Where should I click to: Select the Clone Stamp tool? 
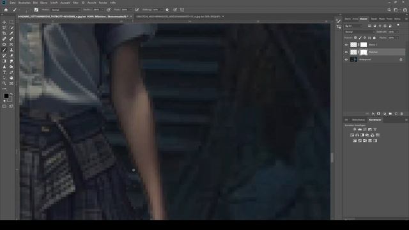click(x=12, y=50)
